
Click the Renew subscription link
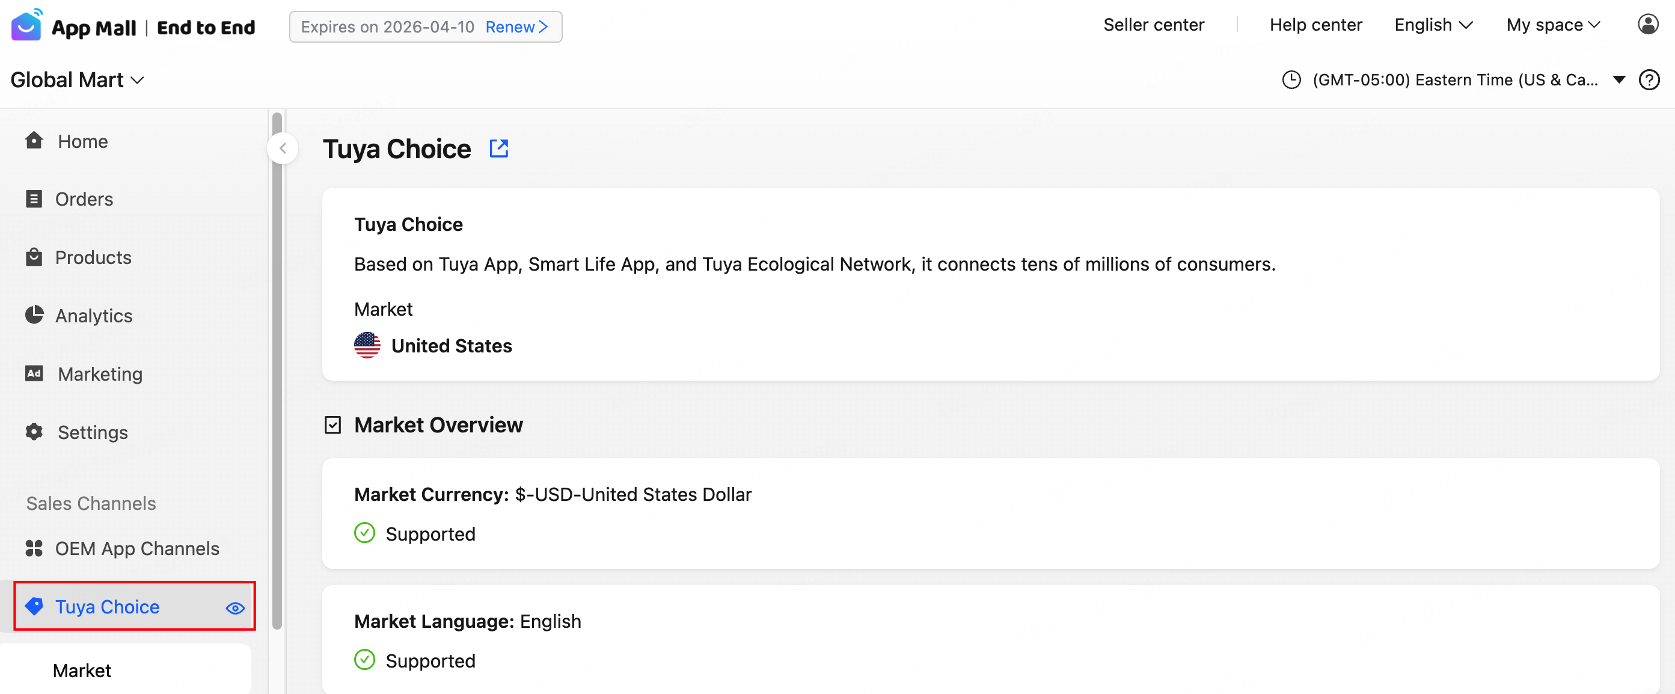click(516, 26)
